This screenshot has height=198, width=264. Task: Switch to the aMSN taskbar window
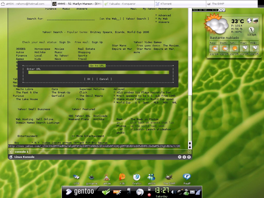(26, 4)
